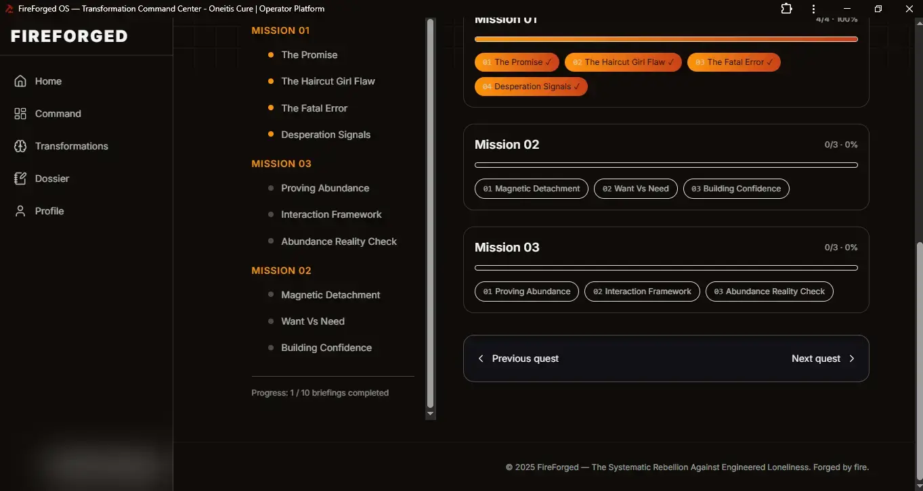Open the '02 Want Vs Need' chip
The width and height of the screenshot is (923, 491).
click(x=635, y=189)
